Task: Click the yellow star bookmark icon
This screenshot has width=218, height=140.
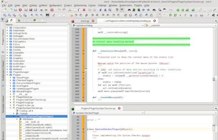Action: (71, 15)
